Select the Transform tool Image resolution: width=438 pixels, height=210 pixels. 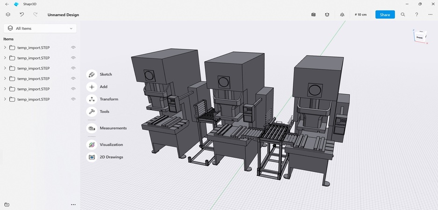pyautogui.click(x=92, y=99)
